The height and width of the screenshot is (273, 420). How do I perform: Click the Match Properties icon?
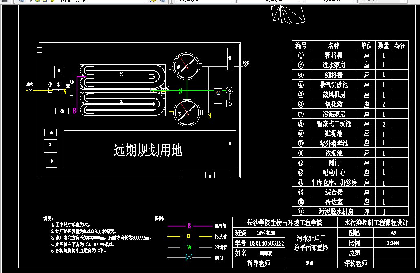point(5,2)
